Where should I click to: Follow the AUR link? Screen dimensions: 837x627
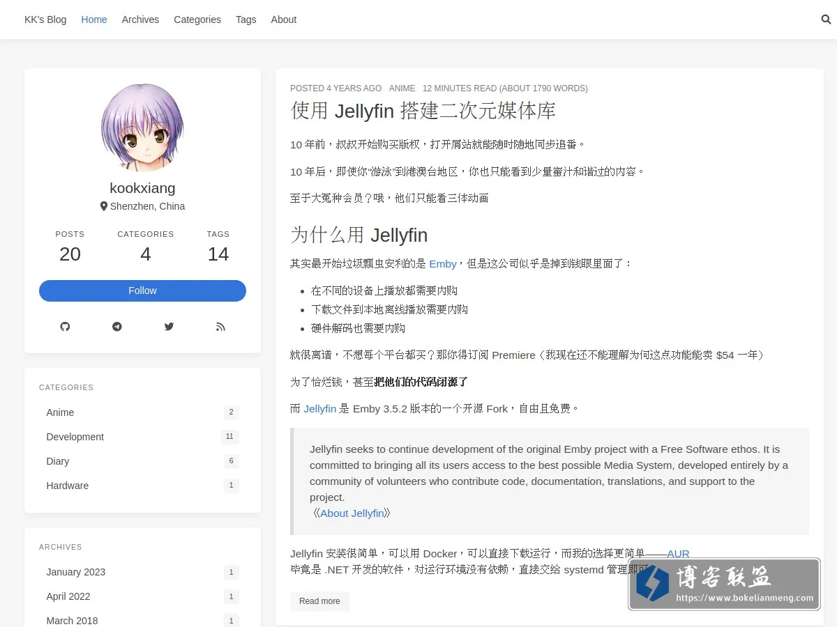[678, 554]
